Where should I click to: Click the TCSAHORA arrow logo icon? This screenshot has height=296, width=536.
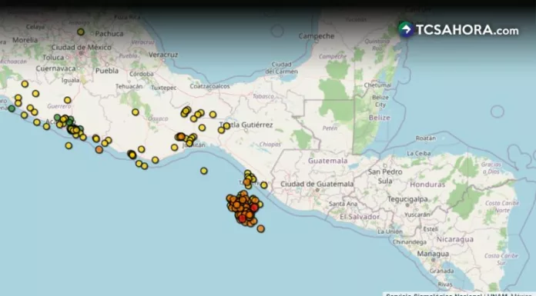click(x=406, y=30)
